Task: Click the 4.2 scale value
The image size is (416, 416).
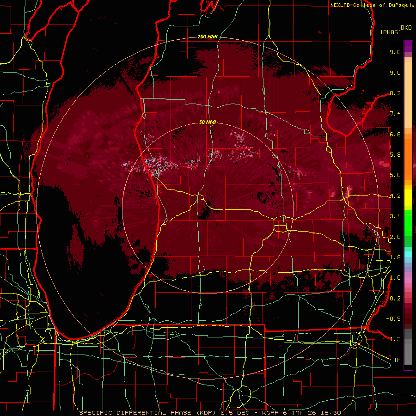Action: 395,196
